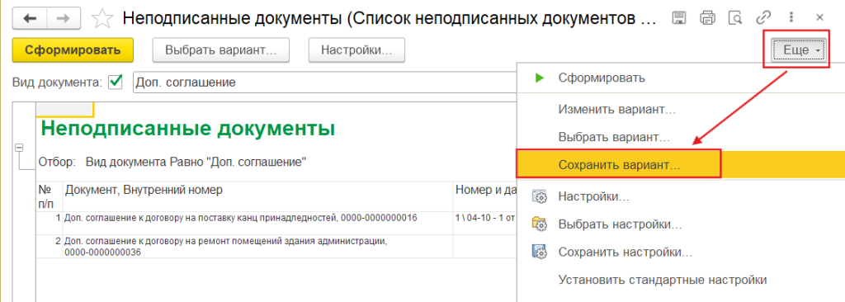The image size is (845, 302).
Task: Open row 0000-0000000016 канц принадлежностей
Action: click(x=240, y=218)
